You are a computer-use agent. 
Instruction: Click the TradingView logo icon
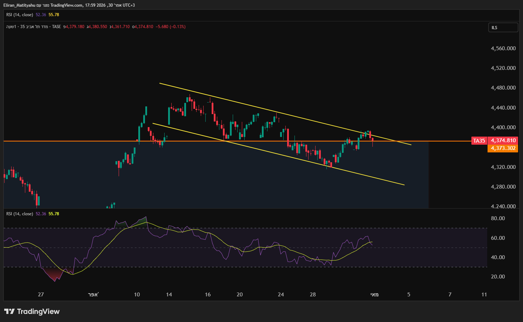(9, 311)
